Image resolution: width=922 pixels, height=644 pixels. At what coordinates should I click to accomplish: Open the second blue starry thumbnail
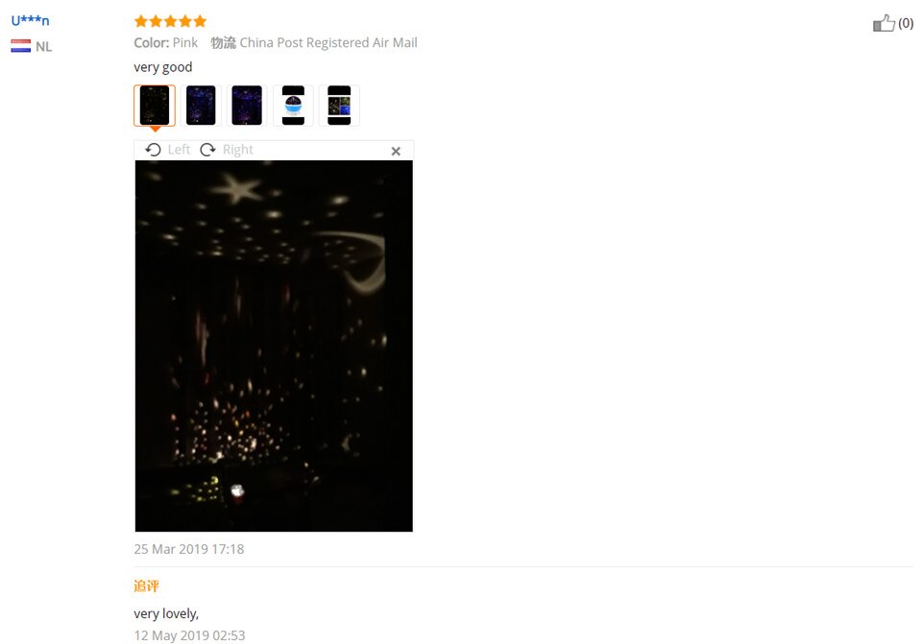point(201,106)
